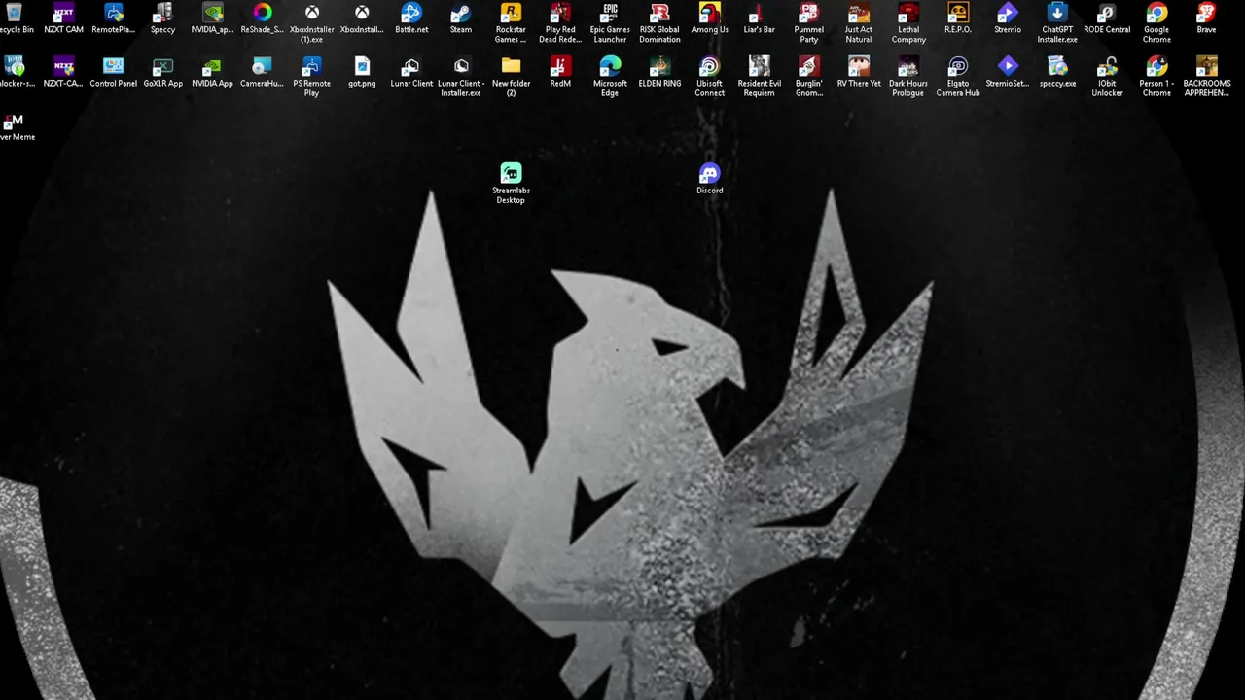The width and height of the screenshot is (1245, 700).
Task: Click the RedM shortcut icon
Action: (560, 66)
